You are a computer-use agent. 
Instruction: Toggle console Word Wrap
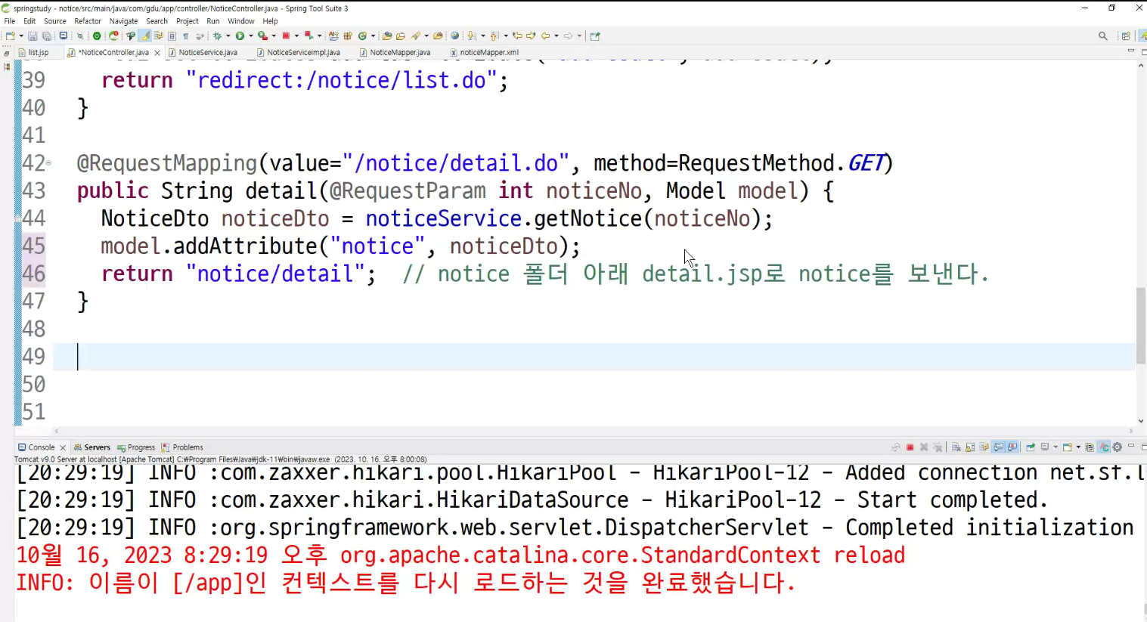[x=984, y=447]
